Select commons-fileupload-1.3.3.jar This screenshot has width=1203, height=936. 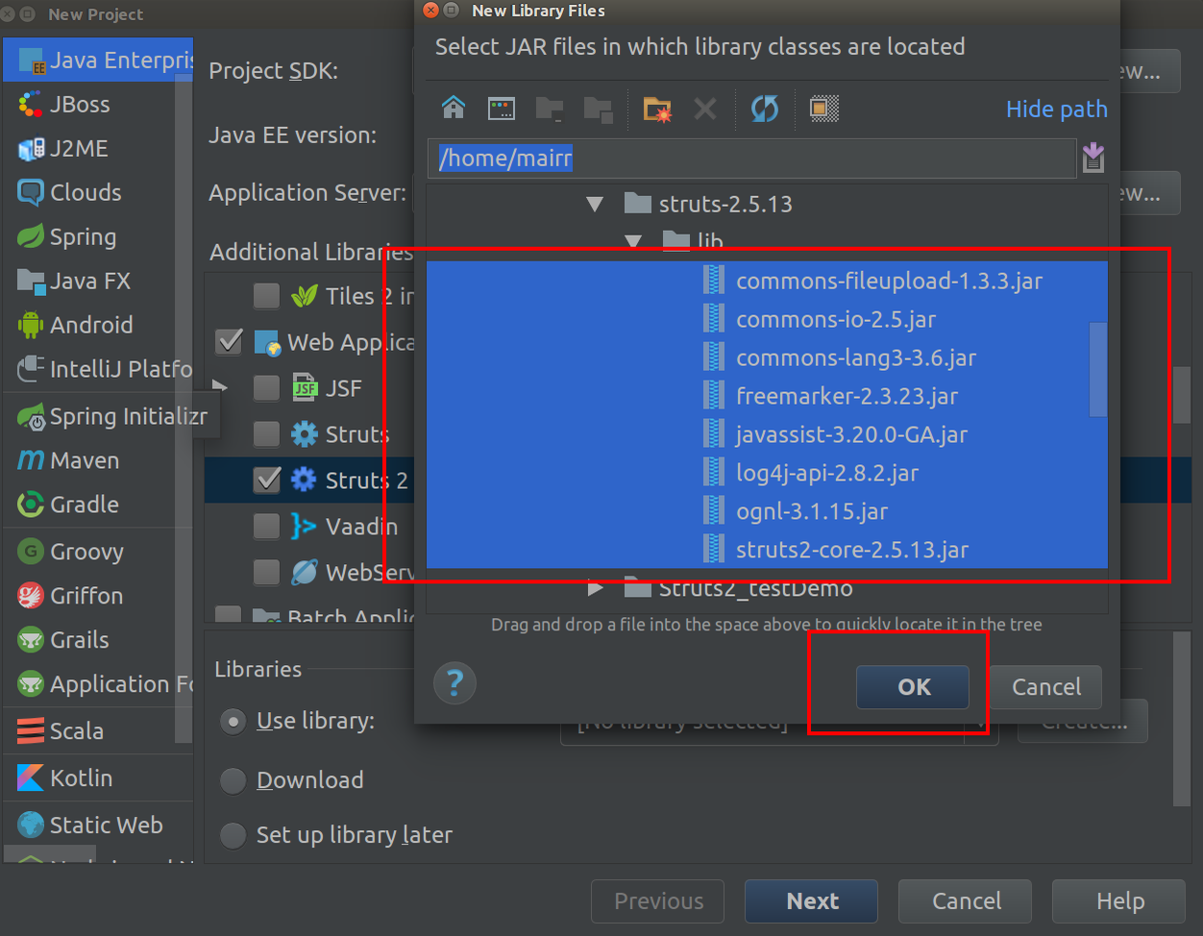pos(767,281)
